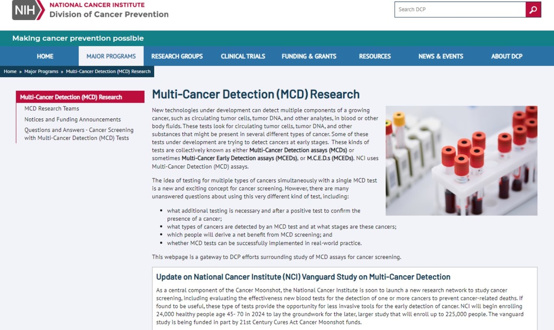Image resolution: width=554 pixels, height=330 pixels.
Task: Open Questions and Answers Cancer Screening link
Action: tap(79, 134)
